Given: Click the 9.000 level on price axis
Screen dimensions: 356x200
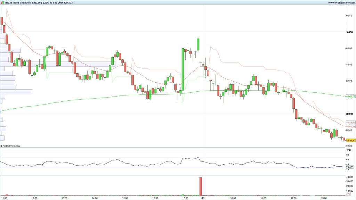Looking at the screenshot, I should click(349, 32).
